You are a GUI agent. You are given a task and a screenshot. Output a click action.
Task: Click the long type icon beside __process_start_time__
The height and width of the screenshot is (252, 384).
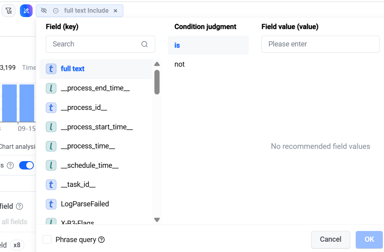51,127
